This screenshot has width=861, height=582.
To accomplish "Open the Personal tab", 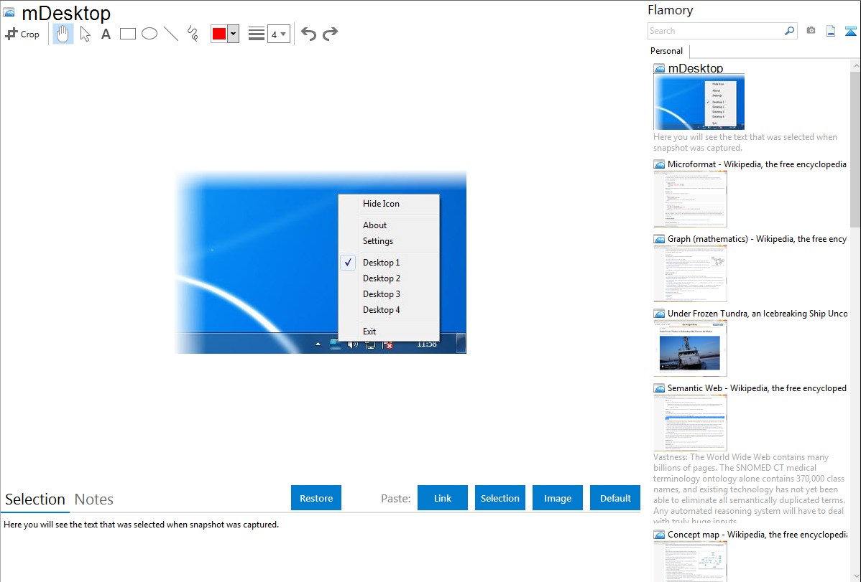I will pos(666,51).
